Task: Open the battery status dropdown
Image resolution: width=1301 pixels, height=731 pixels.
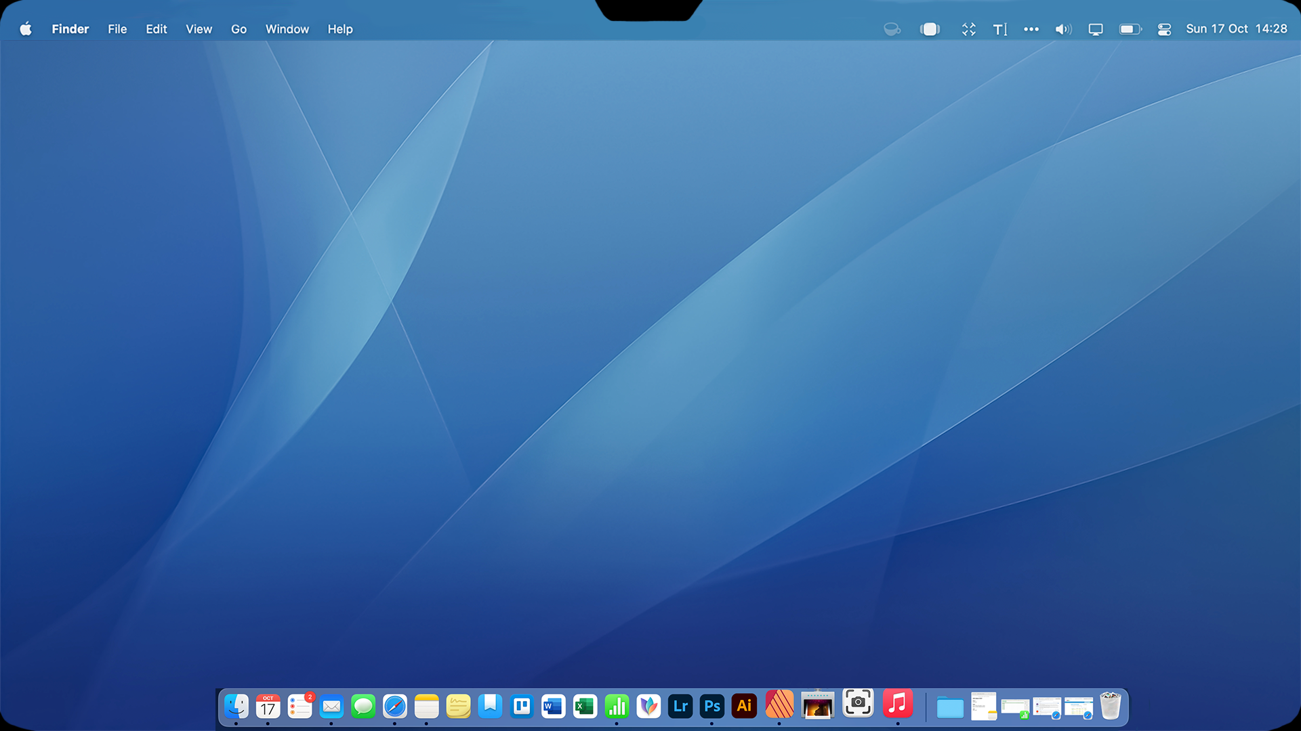Action: [1130, 29]
